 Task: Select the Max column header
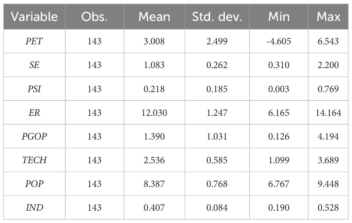pos(328,16)
